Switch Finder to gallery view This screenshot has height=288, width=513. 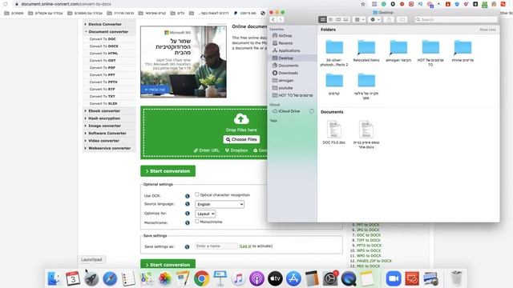[345, 19]
